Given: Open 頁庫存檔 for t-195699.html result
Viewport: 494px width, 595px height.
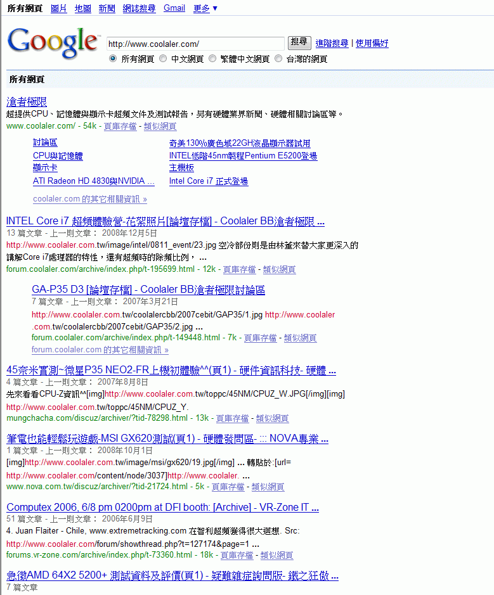Looking at the screenshot, I should pyautogui.click(x=239, y=269).
